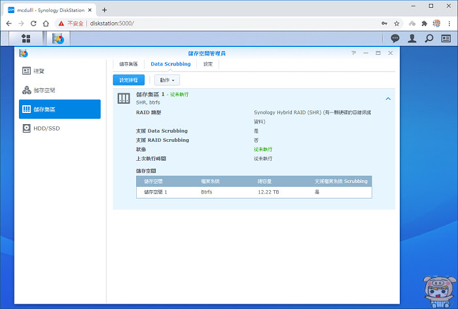Image resolution: width=458 pixels, height=309 pixels.
Task: Open HDD/SSD section in sidebar
Action: (60, 128)
